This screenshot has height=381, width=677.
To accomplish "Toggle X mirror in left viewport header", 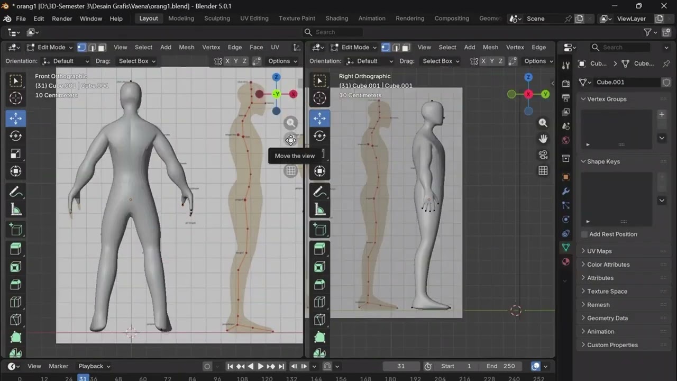I will (227, 61).
